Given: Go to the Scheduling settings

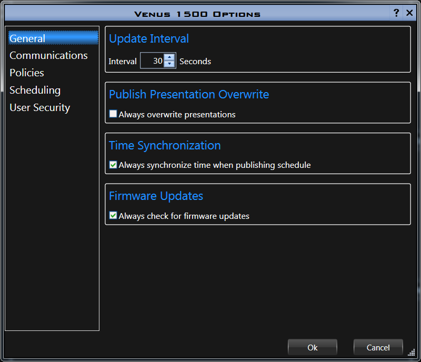Looking at the screenshot, I should 35,90.
